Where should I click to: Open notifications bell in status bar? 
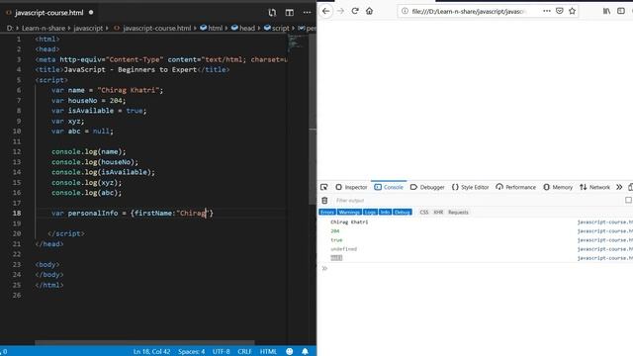[305, 352]
